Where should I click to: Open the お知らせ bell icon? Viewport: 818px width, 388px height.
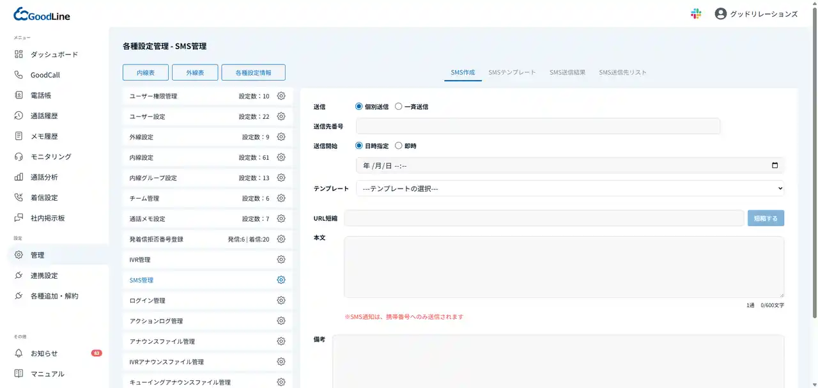tap(19, 353)
